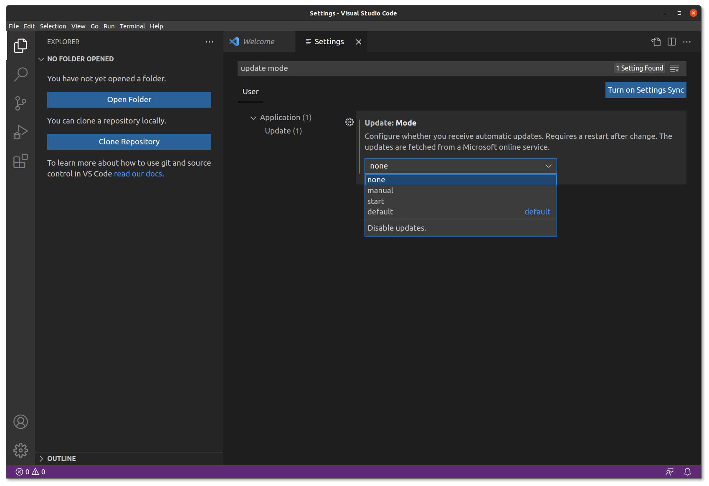Viewport: 709px width, 486px height.
Task: Select 'start' option in dropdown list
Action: pyautogui.click(x=461, y=201)
